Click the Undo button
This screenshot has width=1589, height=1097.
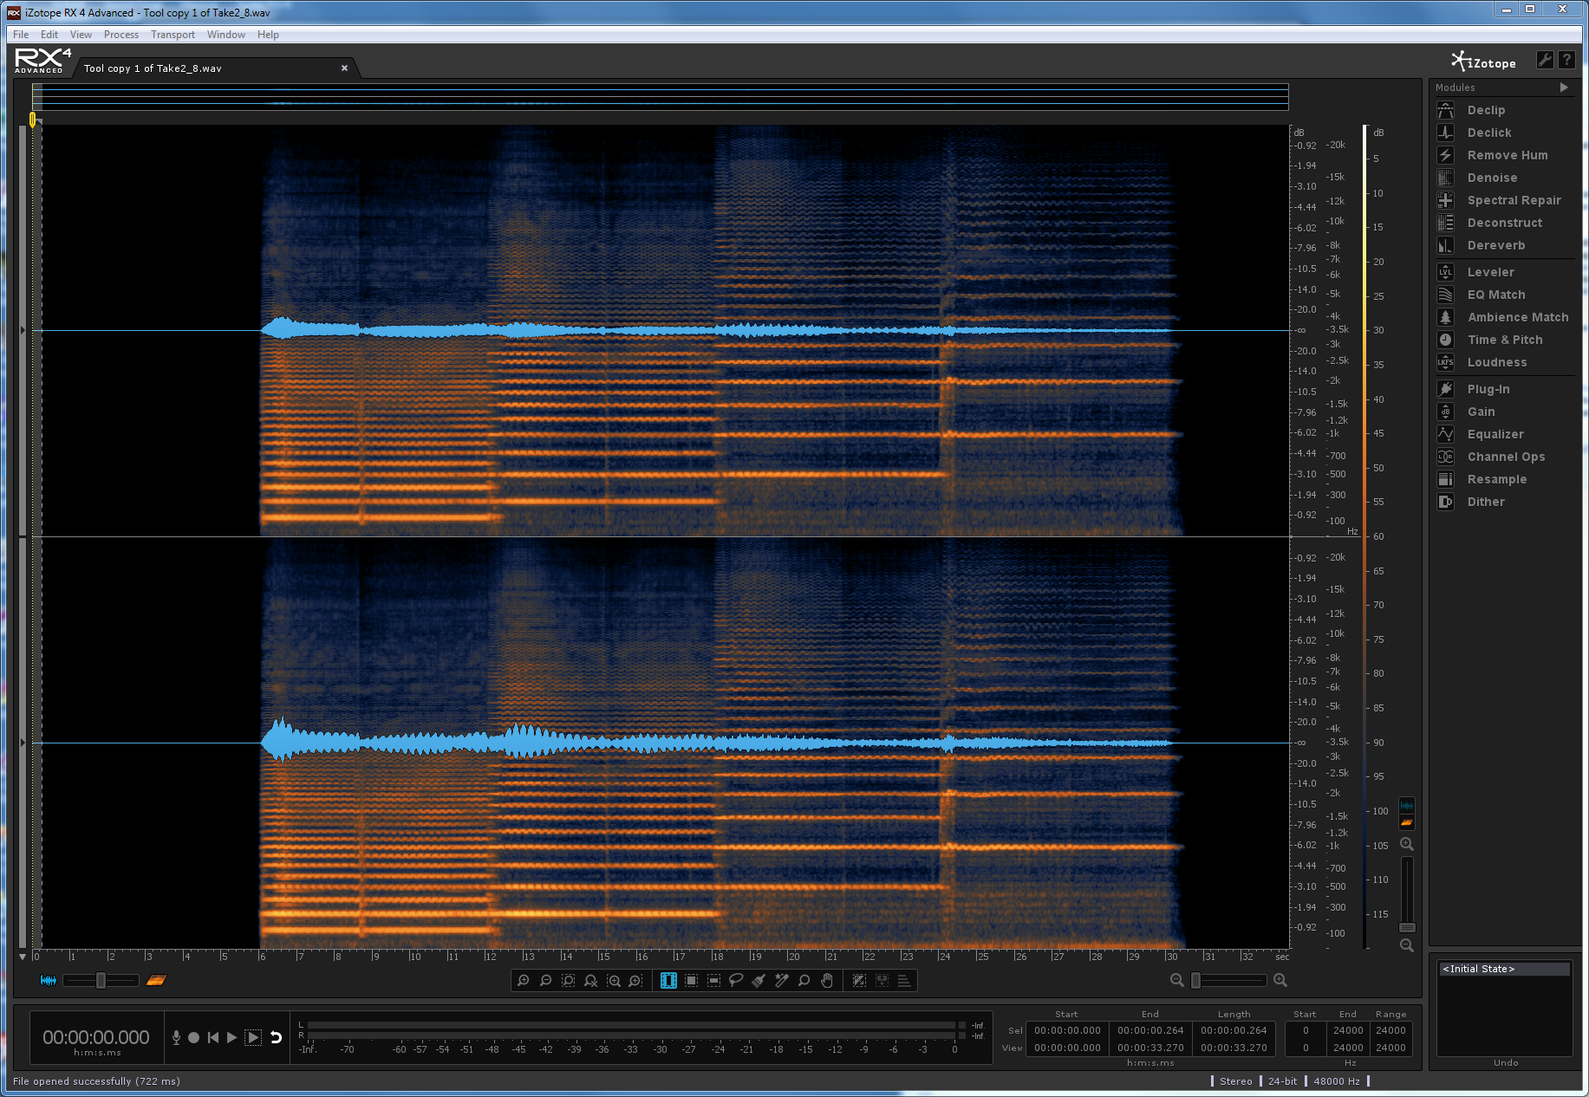click(x=1505, y=1062)
